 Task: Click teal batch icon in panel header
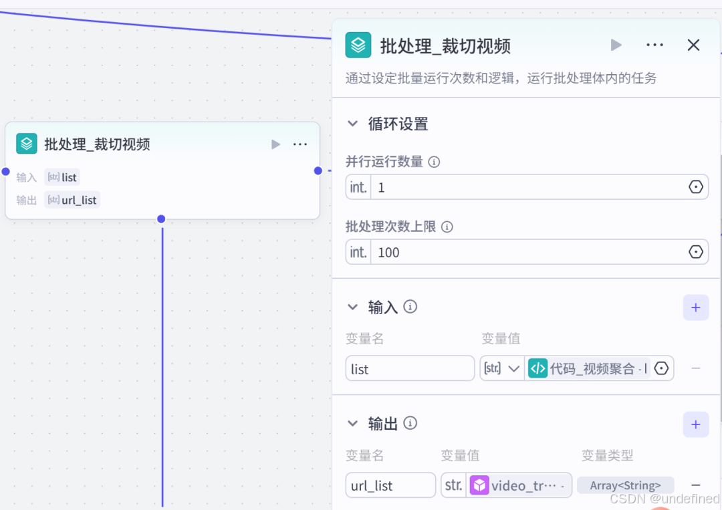coord(358,45)
